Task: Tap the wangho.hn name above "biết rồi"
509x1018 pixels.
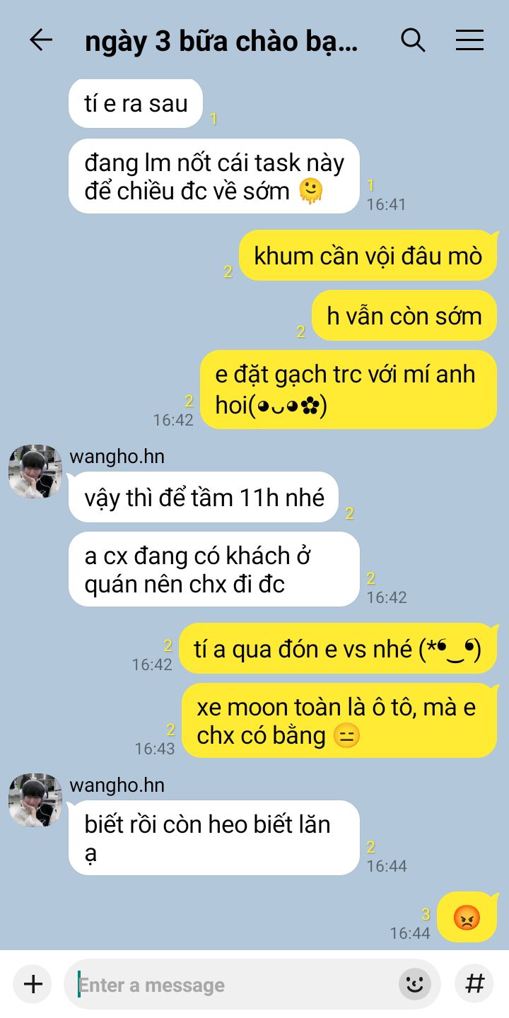Action: tap(117, 785)
